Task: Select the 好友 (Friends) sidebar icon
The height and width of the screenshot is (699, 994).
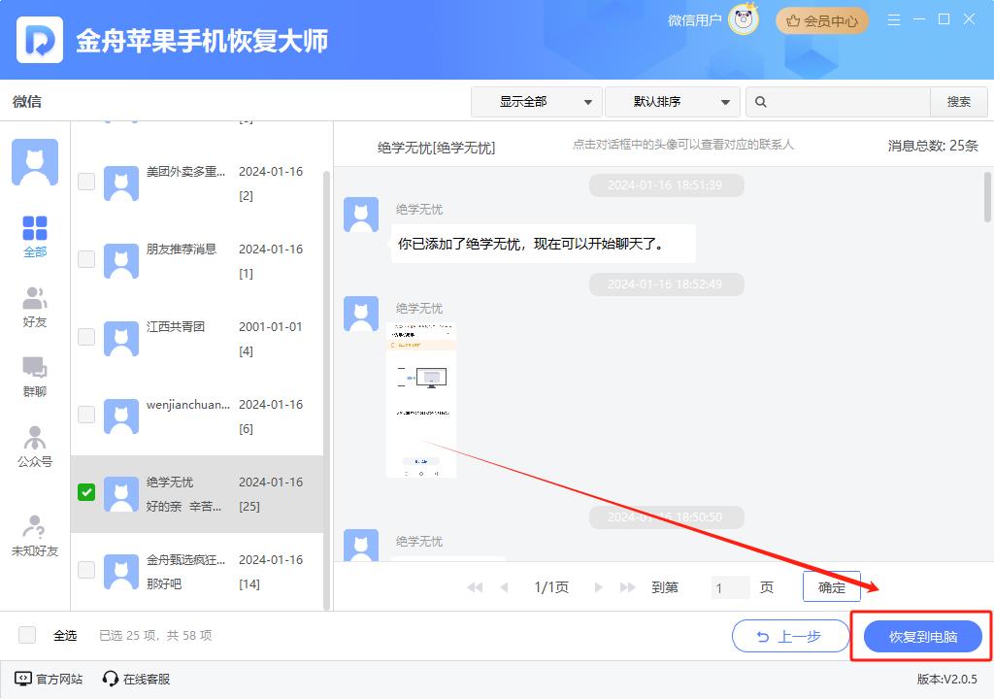Action: (x=35, y=301)
